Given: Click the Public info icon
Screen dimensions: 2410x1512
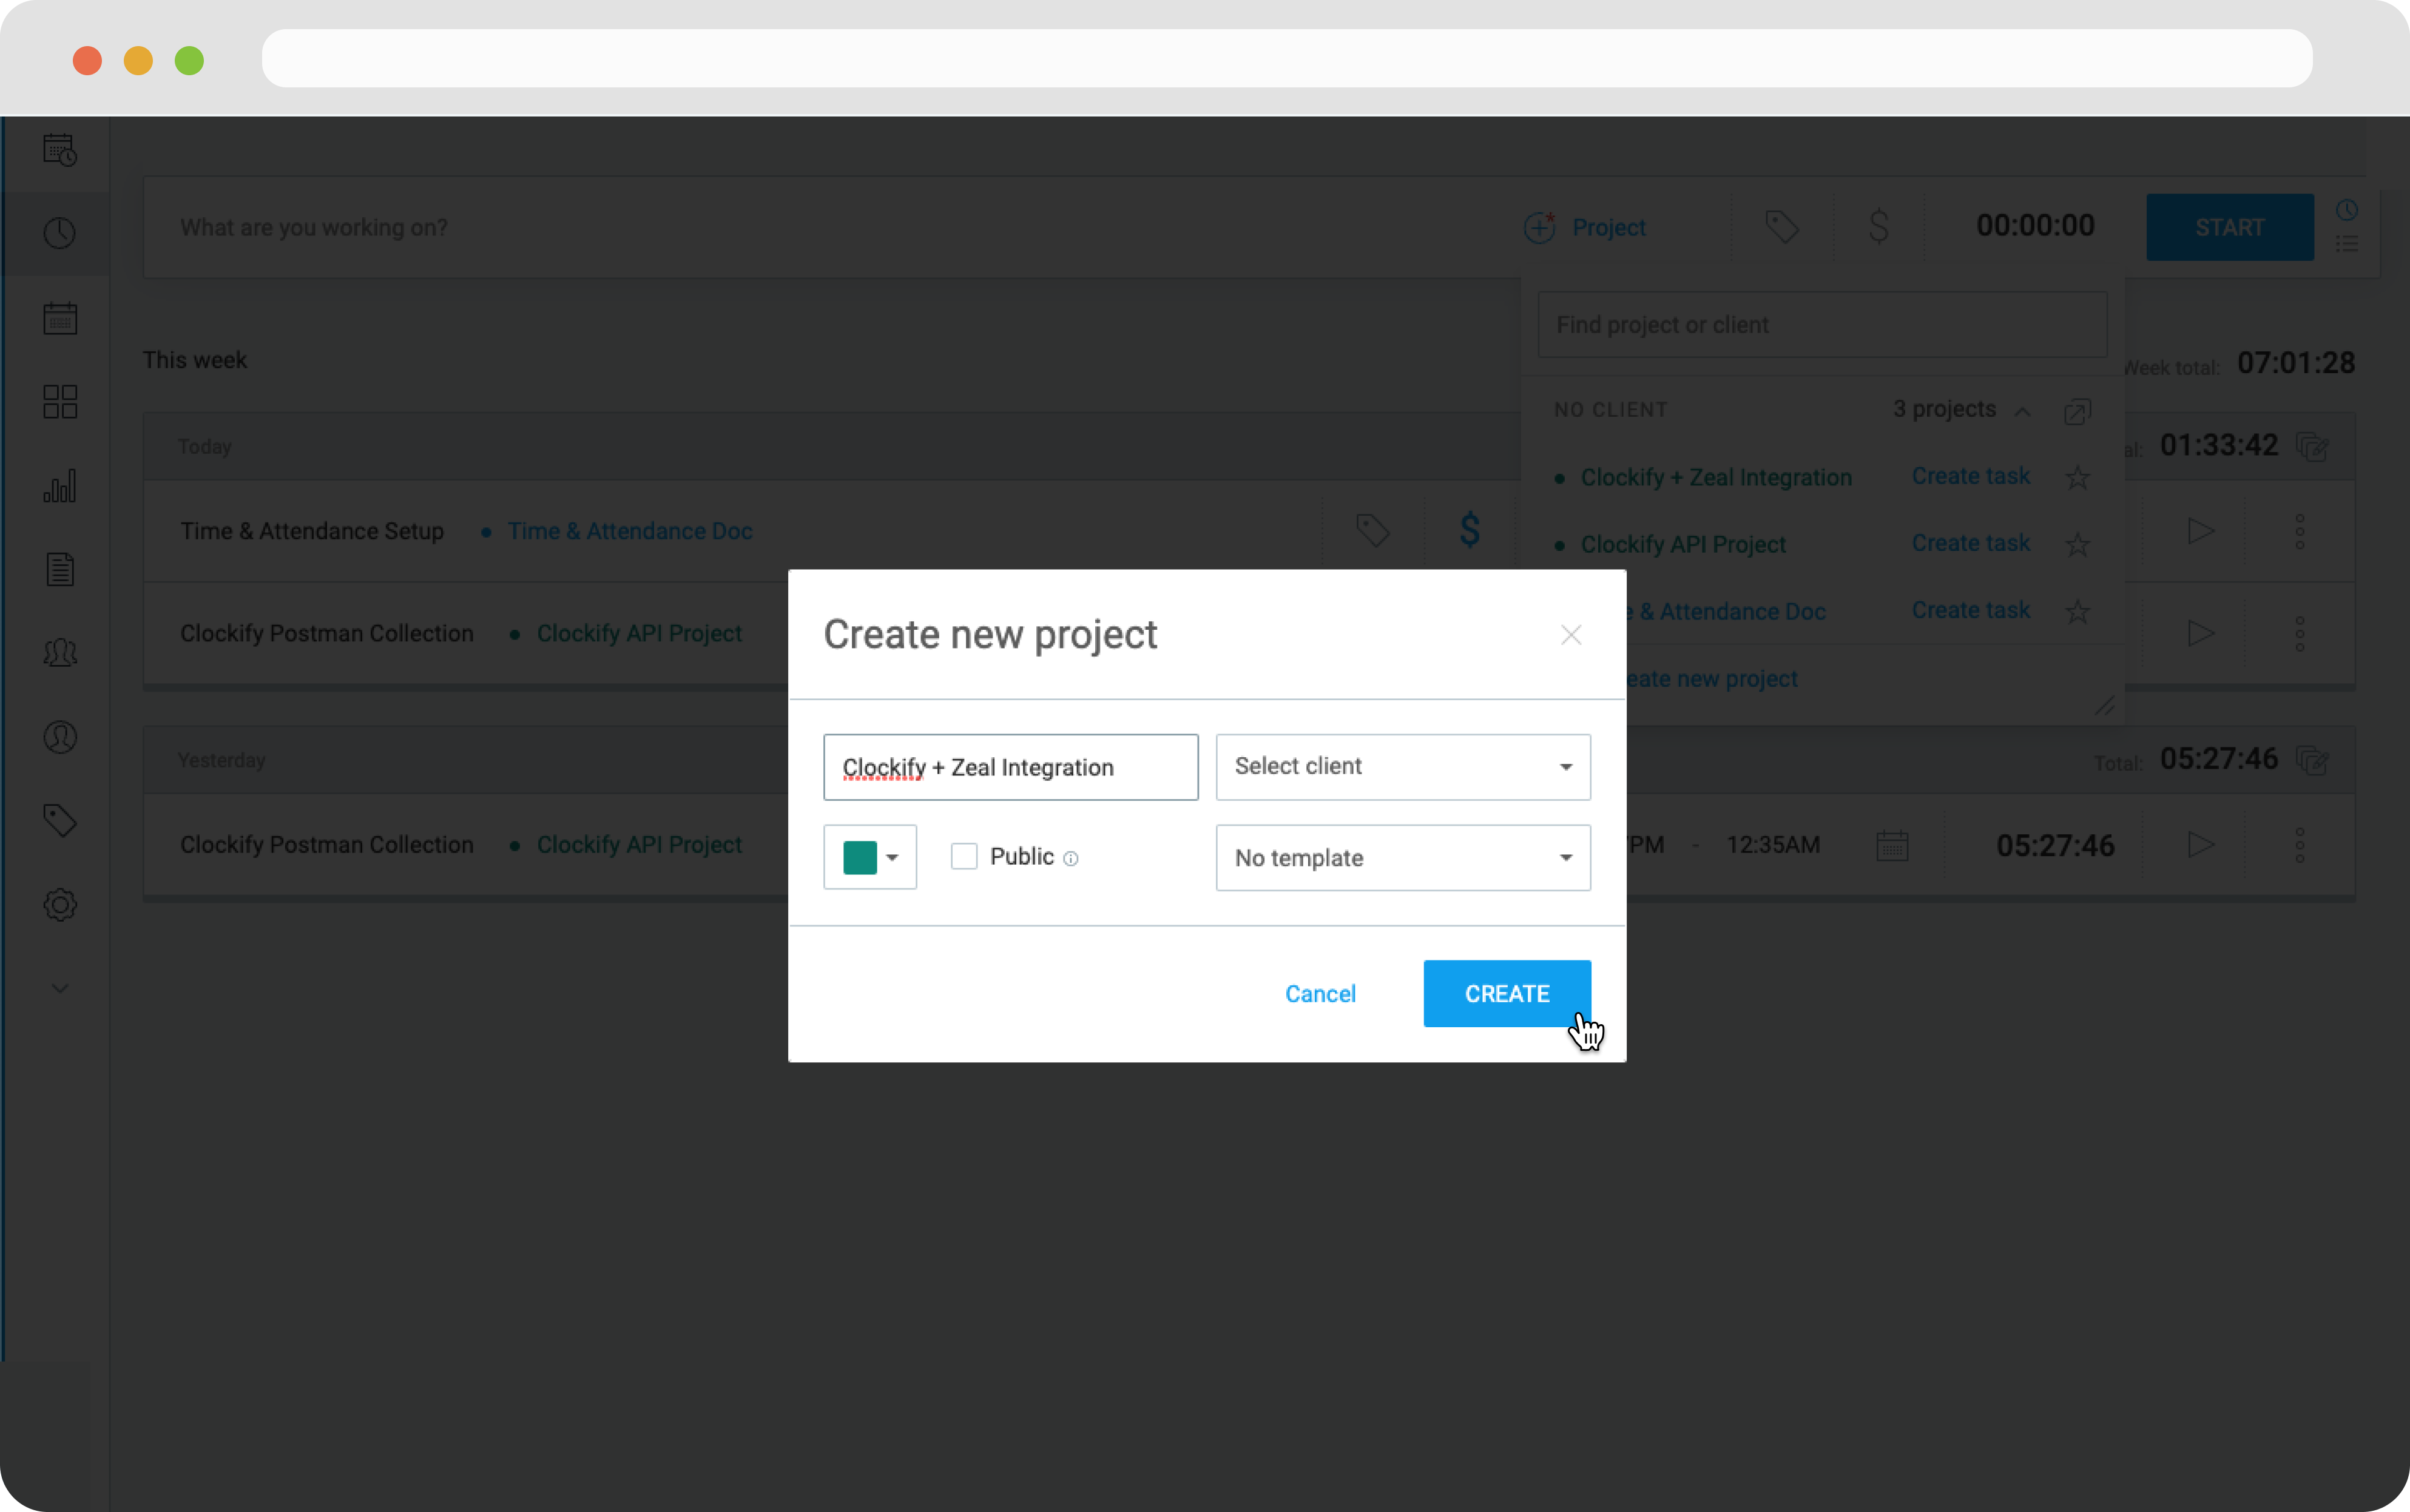Looking at the screenshot, I should pos(1070,859).
